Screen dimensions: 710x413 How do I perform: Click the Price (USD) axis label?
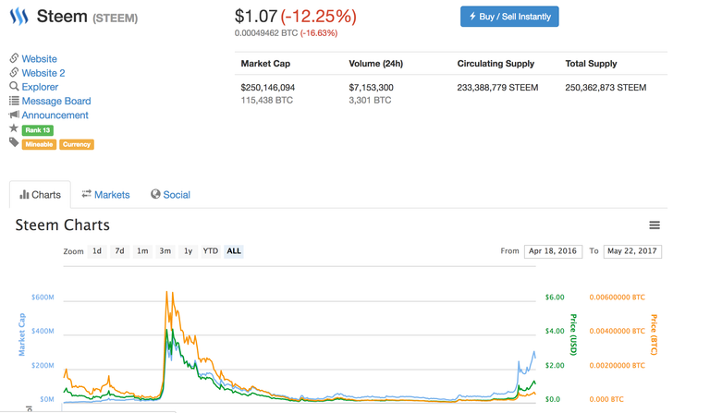coord(573,334)
